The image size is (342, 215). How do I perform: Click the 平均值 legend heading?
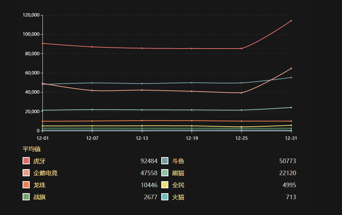click(x=32, y=149)
